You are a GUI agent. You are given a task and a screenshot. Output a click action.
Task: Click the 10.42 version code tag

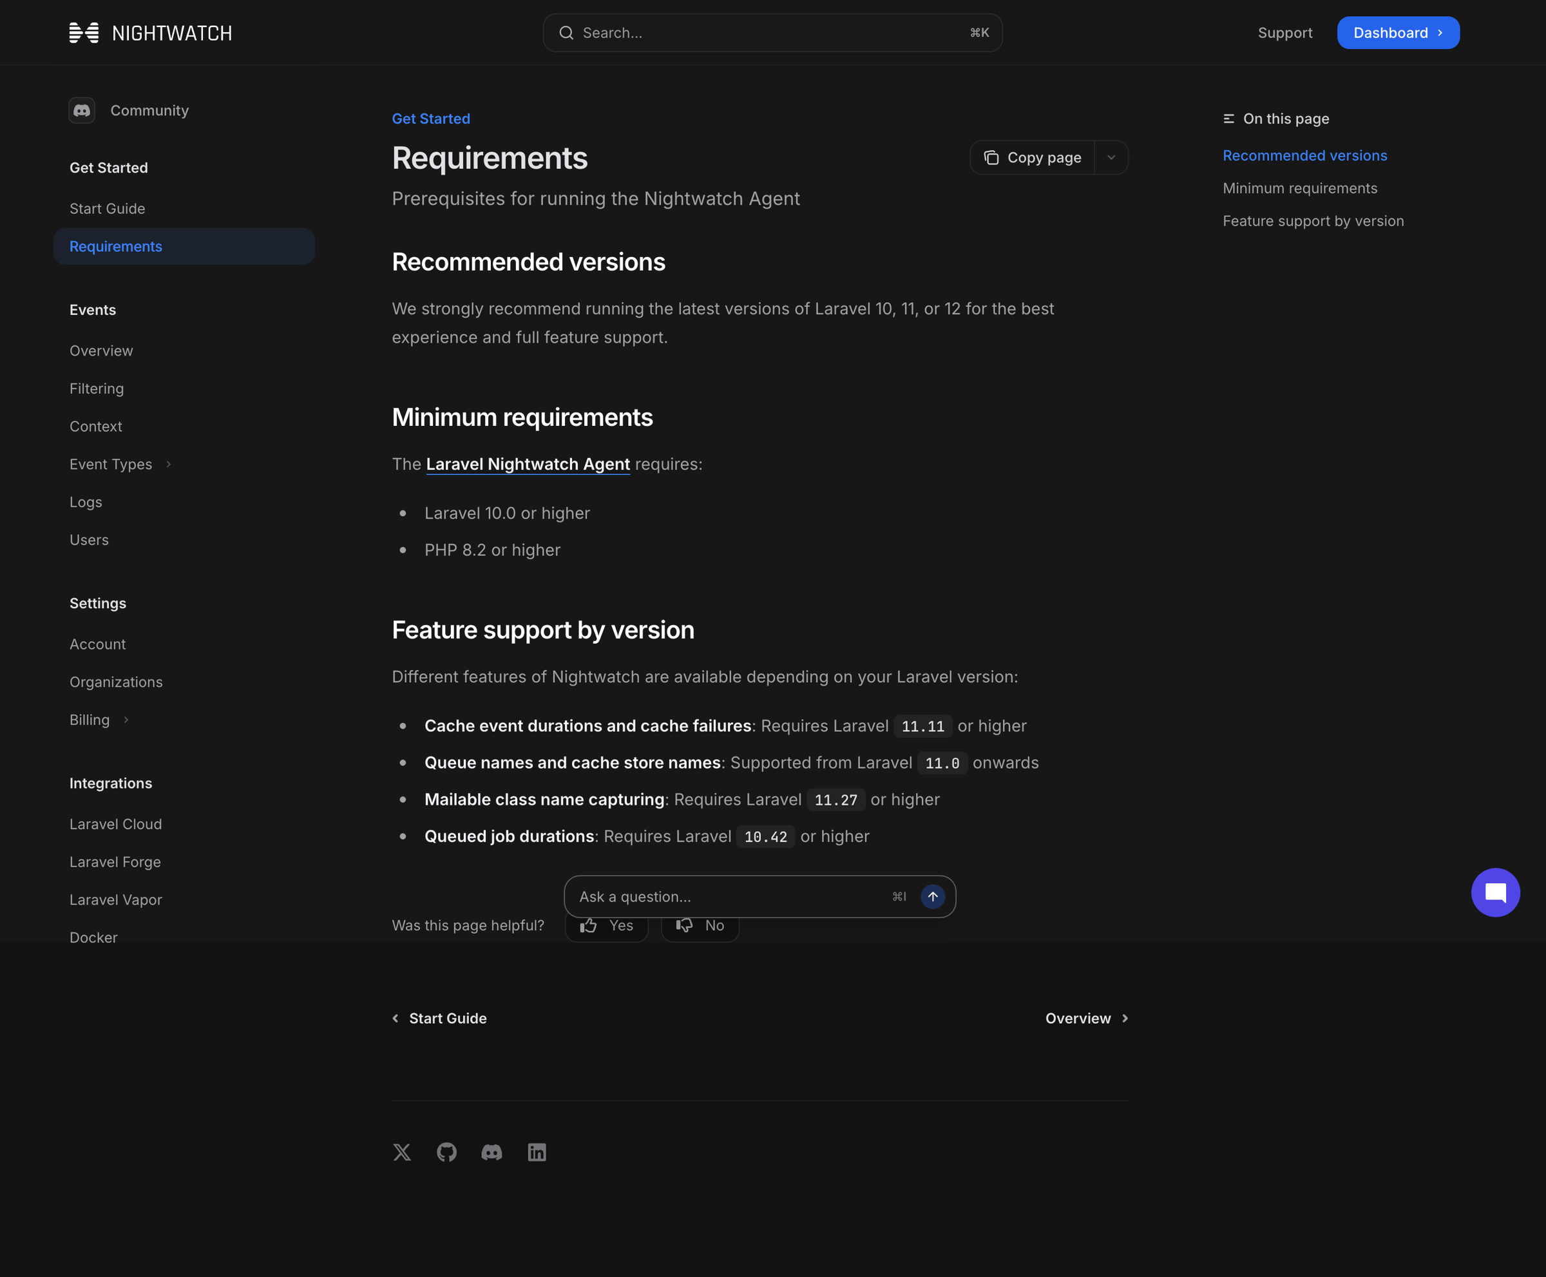(765, 836)
